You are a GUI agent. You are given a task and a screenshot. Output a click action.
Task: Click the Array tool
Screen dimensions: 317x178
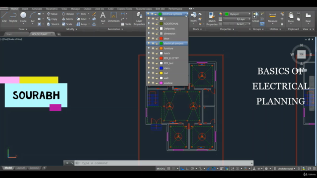click(82, 24)
